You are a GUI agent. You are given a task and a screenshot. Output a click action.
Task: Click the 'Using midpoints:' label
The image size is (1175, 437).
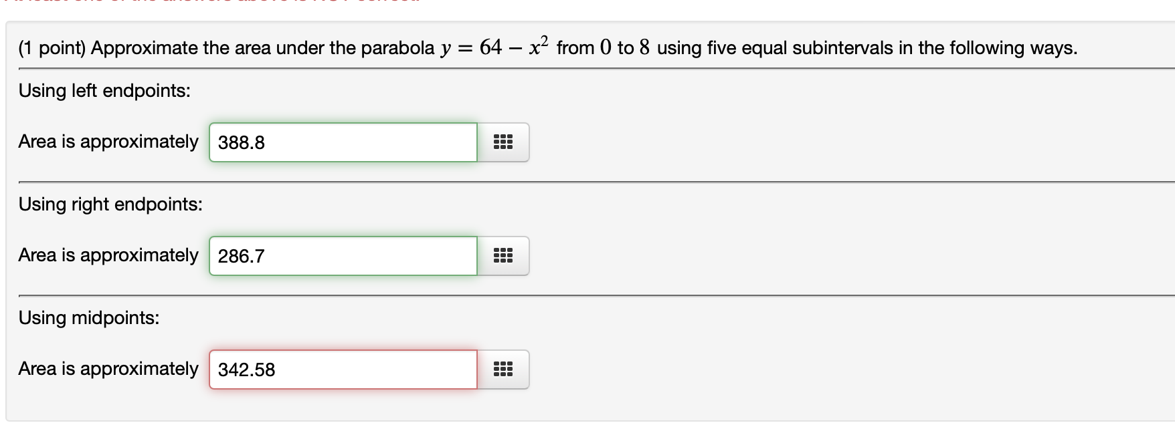88,317
